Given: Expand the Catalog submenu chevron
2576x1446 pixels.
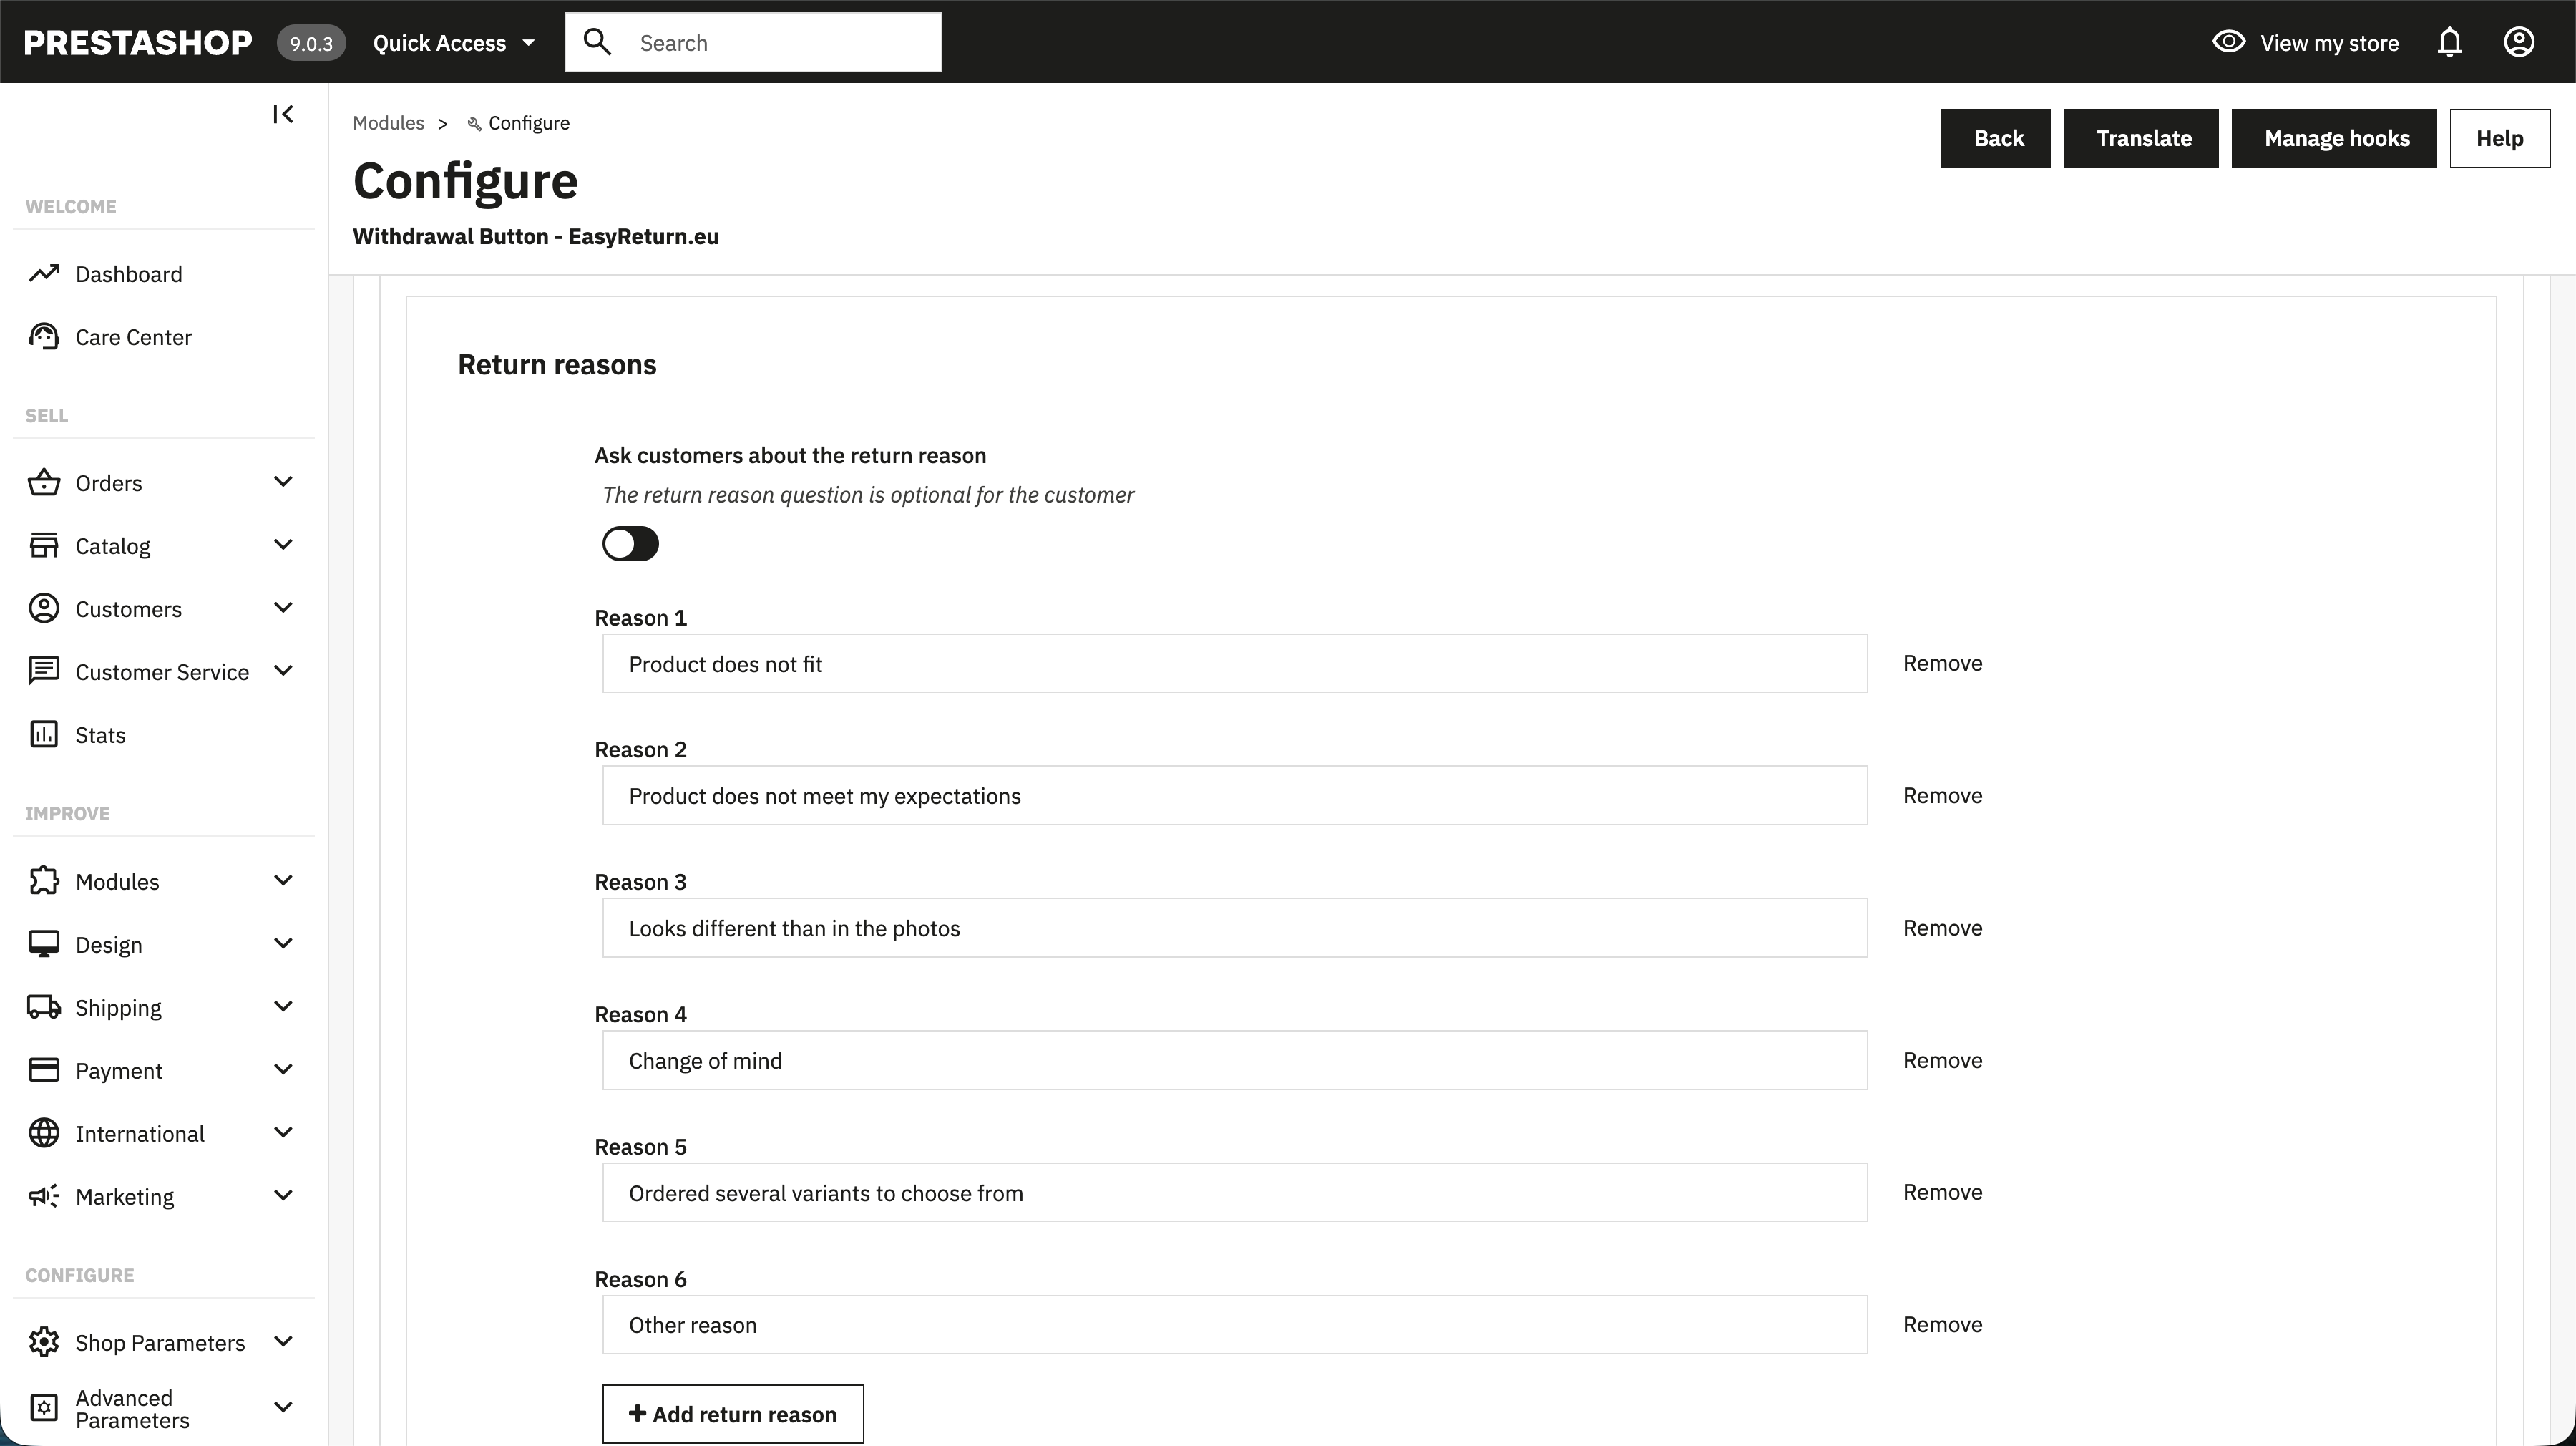Looking at the screenshot, I should (x=283, y=545).
